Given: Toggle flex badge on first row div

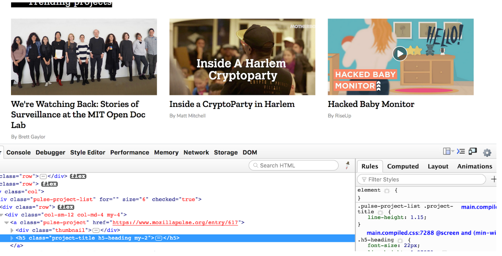Looking at the screenshot, I should [78, 176].
